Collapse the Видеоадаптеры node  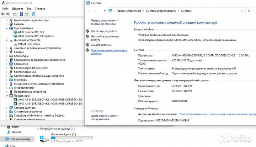[x=7, y=28]
